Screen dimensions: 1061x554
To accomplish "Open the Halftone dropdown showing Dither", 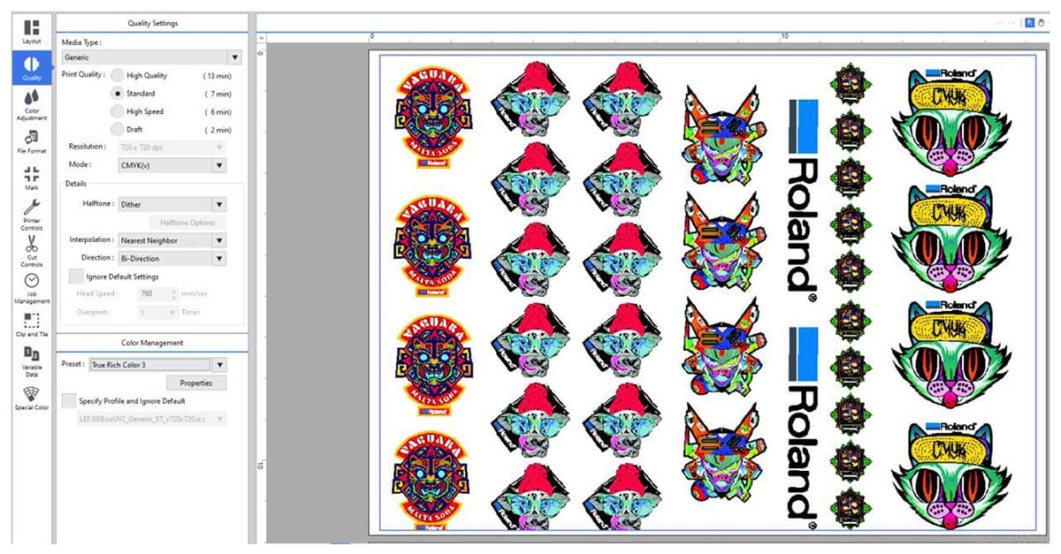I will [x=172, y=204].
